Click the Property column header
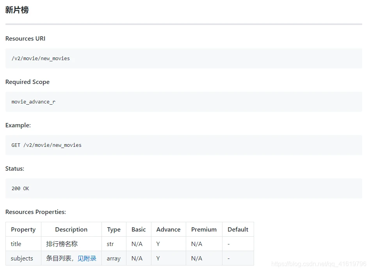370x271 pixels. point(23,230)
